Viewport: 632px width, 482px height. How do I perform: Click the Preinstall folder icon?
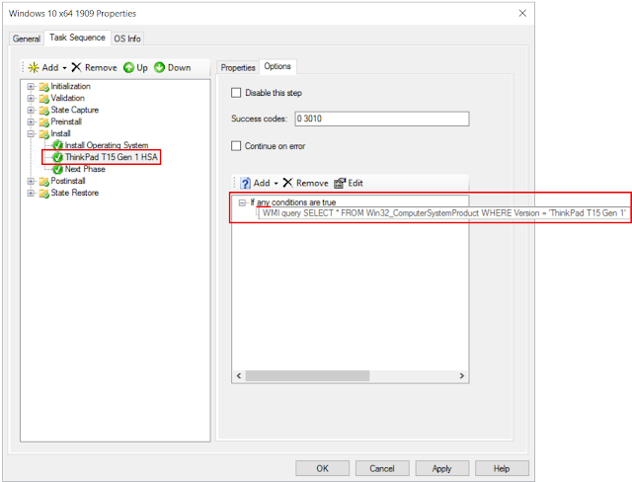pos(43,121)
